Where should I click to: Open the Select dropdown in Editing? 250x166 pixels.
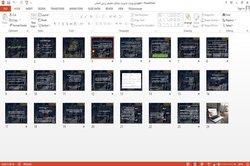(228, 25)
